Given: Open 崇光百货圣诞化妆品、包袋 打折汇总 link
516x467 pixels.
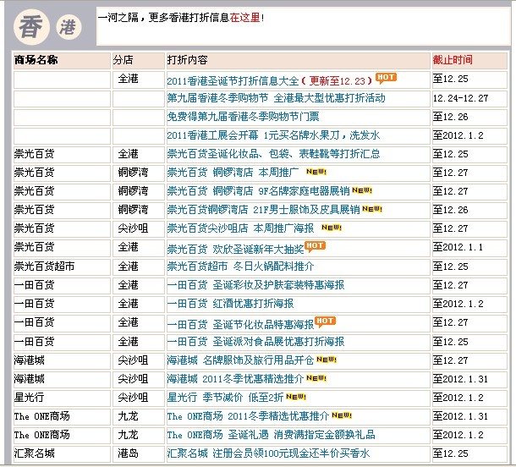Looking at the screenshot, I should pos(273,154).
